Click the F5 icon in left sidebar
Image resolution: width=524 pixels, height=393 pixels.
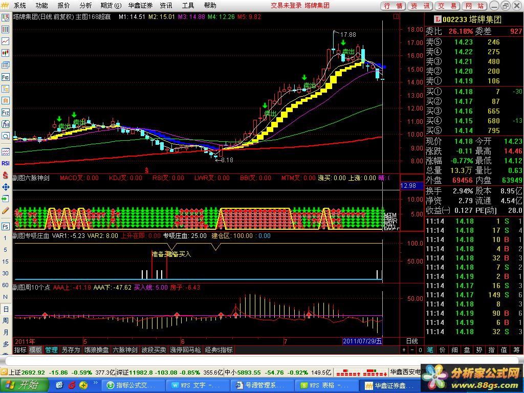pos(5,227)
